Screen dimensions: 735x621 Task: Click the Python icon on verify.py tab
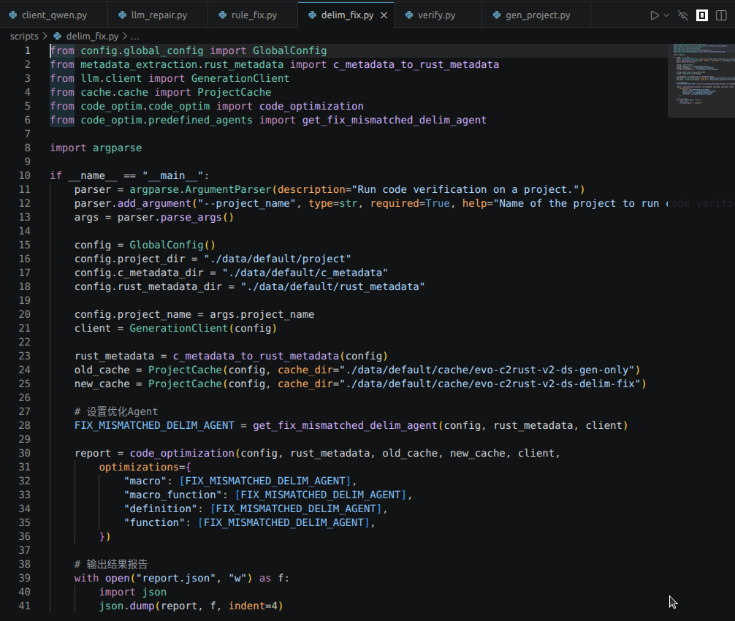pos(409,15)
